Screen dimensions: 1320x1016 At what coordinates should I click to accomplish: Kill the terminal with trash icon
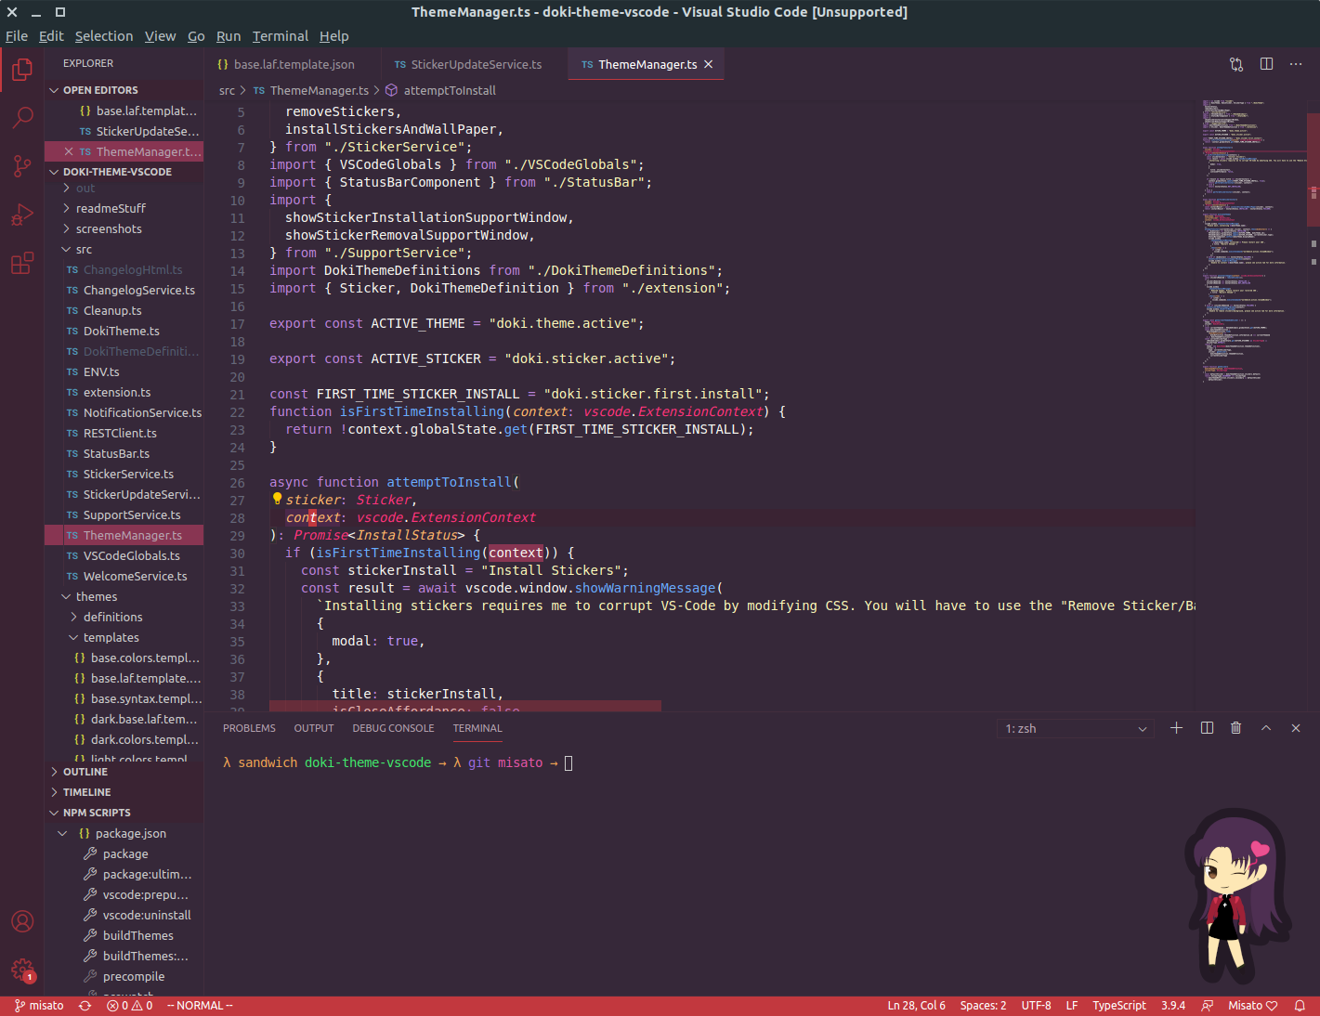click(1235, 728)
